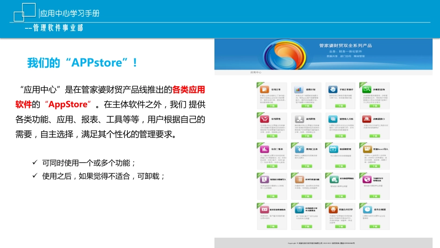The height and width of the screenshot is (248, 440).
Task: Download the 保质期管理 app
Action: [340, 166]
